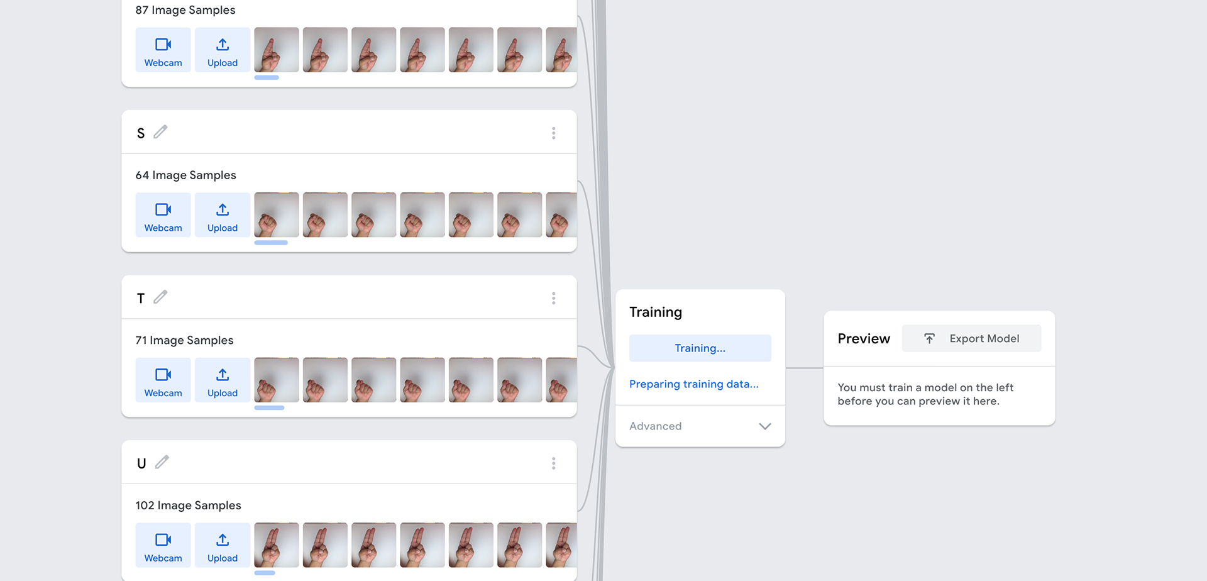Select sixth image thumbnail in class T
The image size is (1207, 581).
click(x=519, y=380)
